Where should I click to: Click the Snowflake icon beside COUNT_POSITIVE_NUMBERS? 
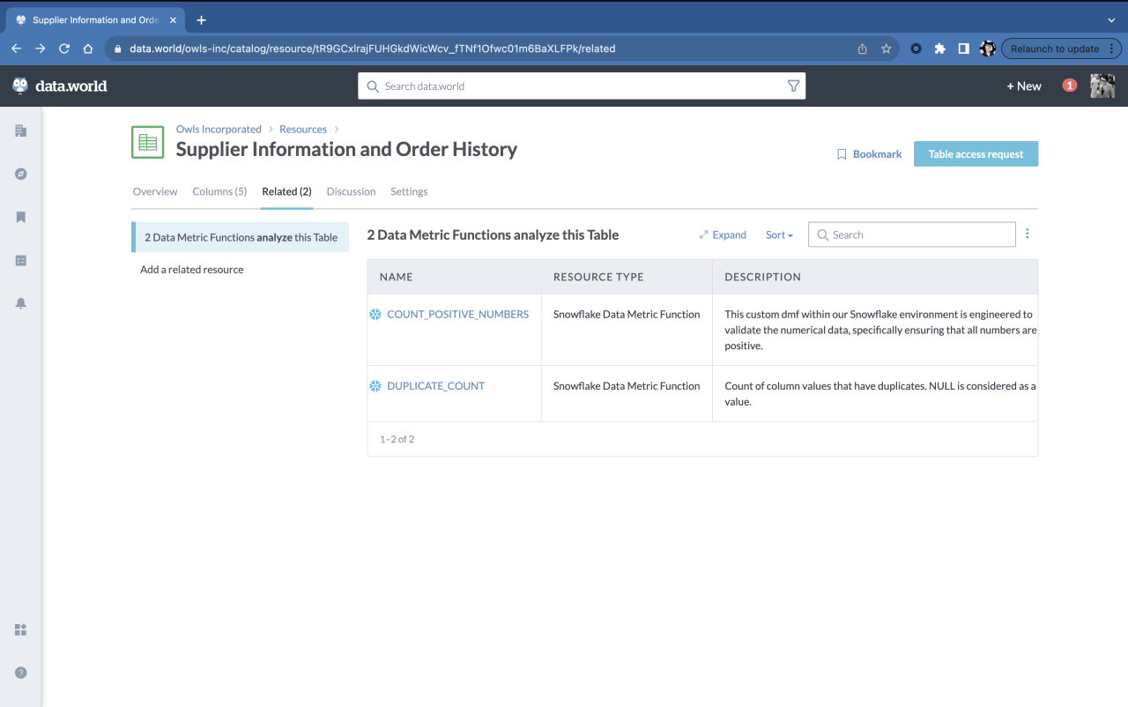click(x=375, y=315)
